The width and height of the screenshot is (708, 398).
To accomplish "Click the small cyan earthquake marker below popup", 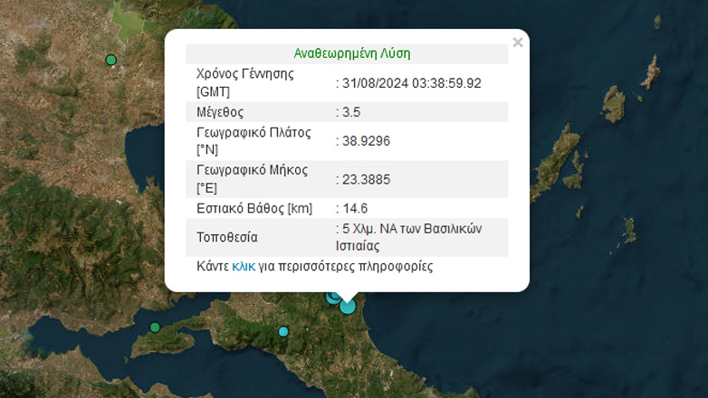I will pyautogui.click(x=283, y=332).
